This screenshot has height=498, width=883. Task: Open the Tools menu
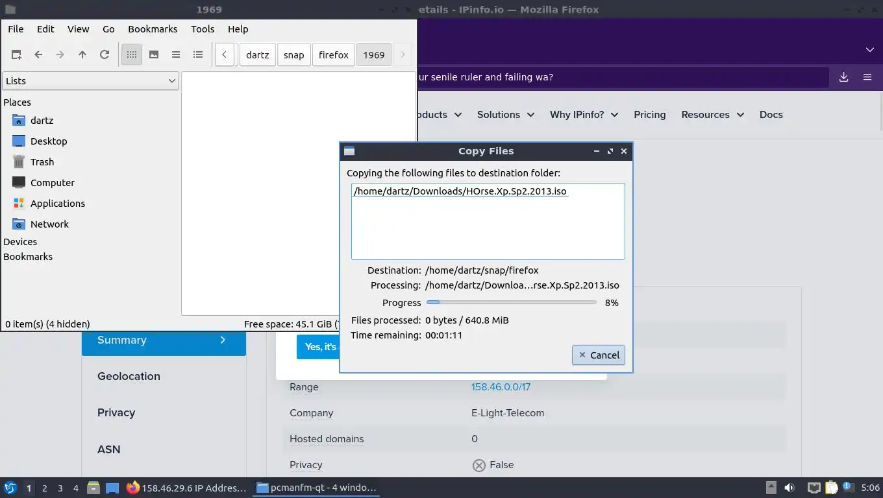coord(203,29)
